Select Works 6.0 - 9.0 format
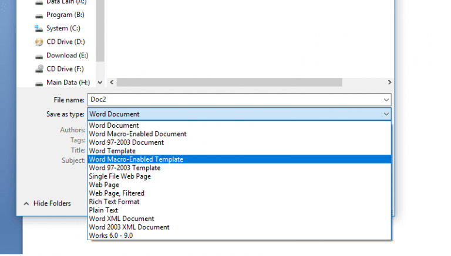The height and width of the screenshot is (256, 451). 240,235
